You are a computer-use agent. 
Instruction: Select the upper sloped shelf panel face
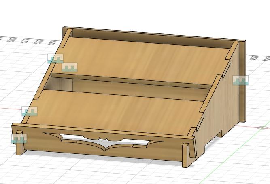141,62
